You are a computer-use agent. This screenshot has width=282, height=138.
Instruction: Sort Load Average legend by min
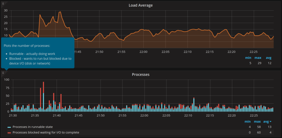pos(248,58)
